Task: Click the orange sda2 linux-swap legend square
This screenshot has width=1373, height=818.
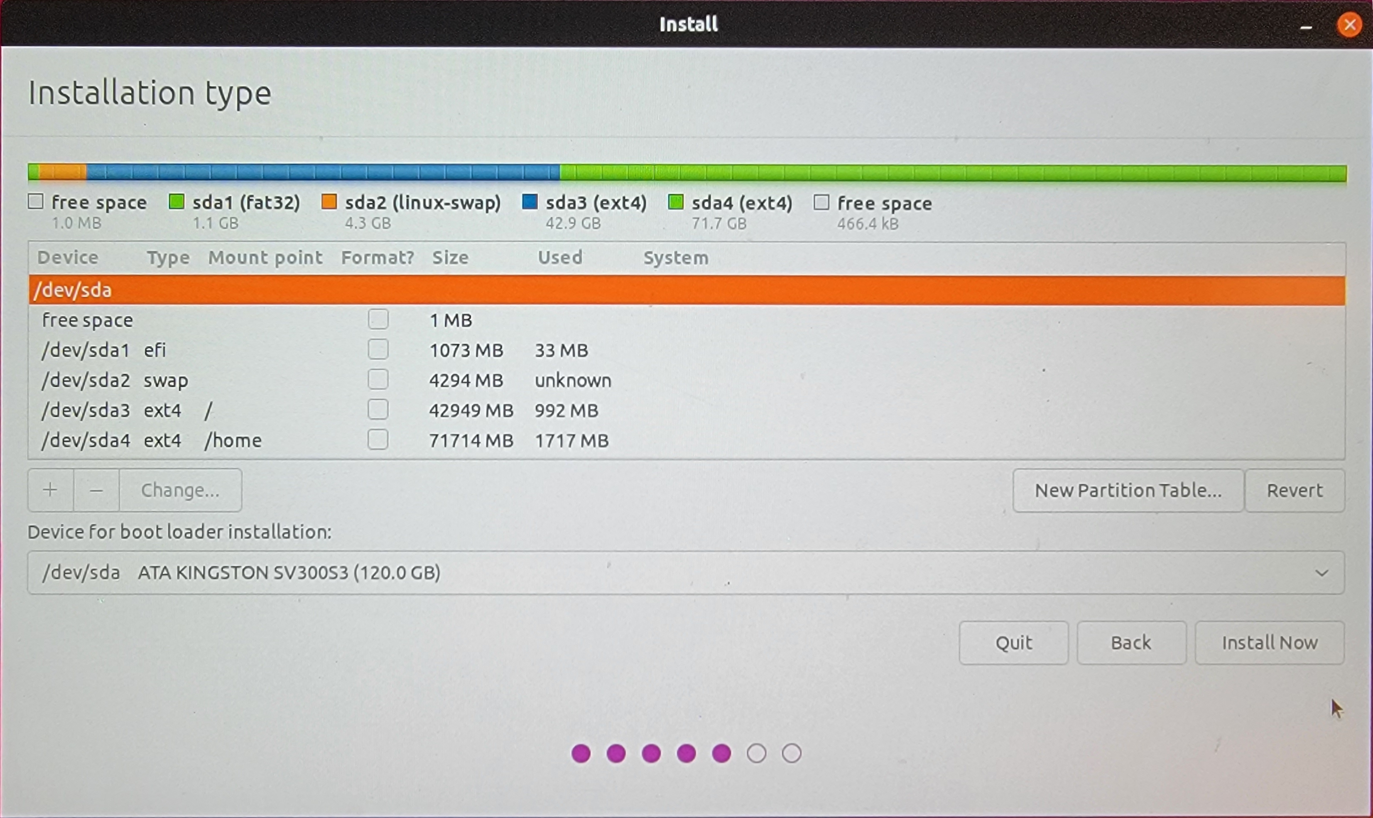Action: [x=329, y=202]
